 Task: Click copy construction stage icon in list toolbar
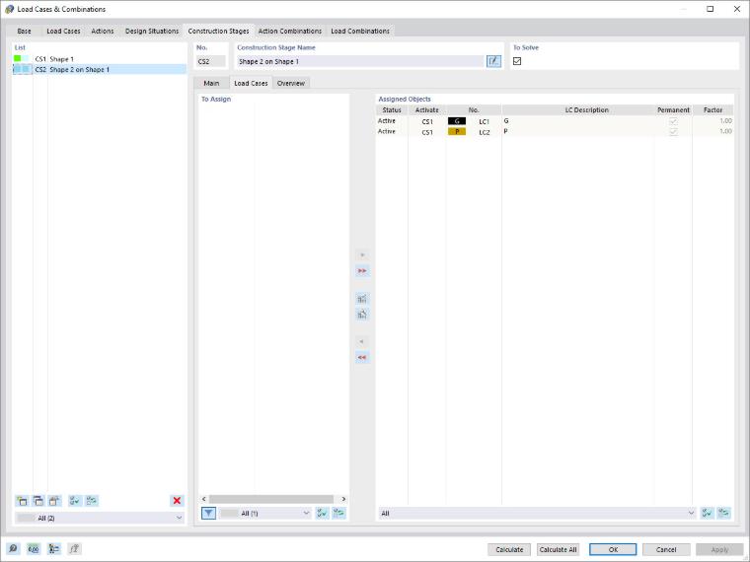click(38, 501)
